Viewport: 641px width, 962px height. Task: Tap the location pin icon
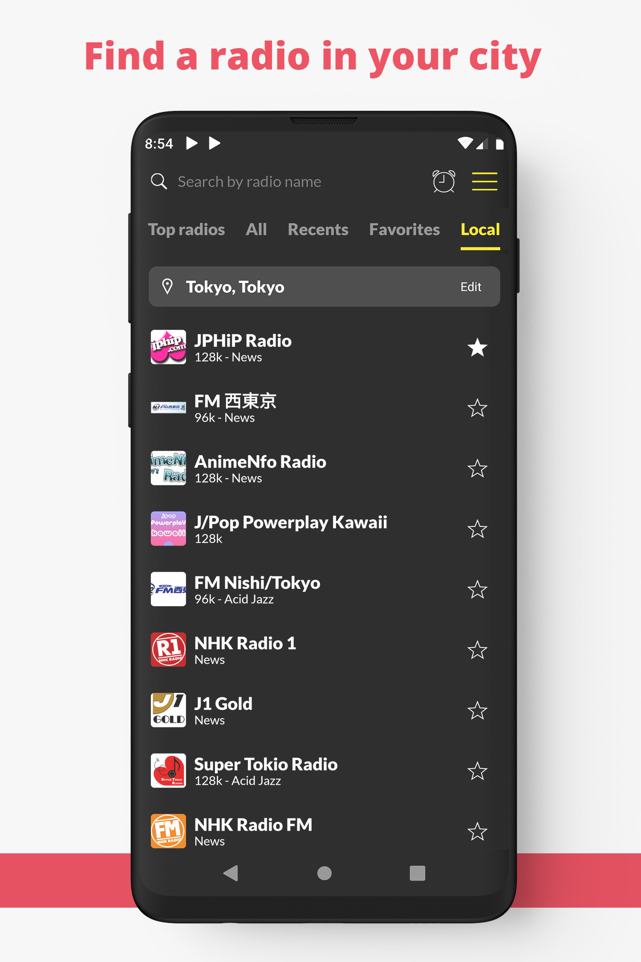tap(167, 287)
